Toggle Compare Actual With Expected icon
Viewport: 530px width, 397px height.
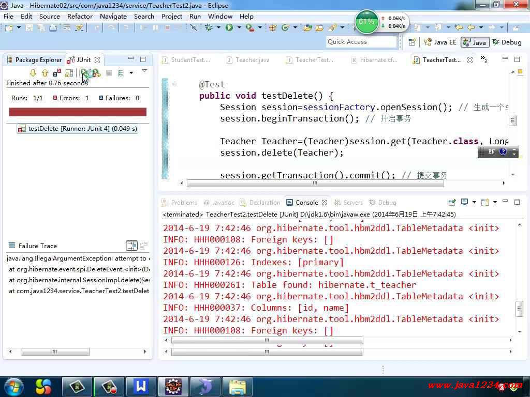[x=144, y=246]
